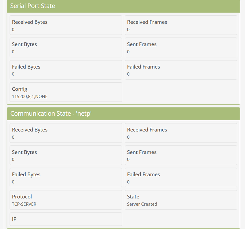Click Sent Frames box in 'netp' section
This screenshot has height=229, width=245.
181,155
